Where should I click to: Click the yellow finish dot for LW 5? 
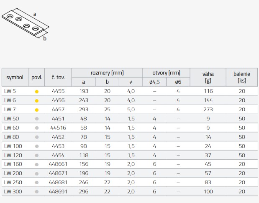tap(37, 91)
